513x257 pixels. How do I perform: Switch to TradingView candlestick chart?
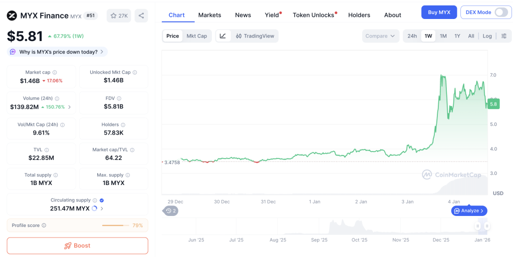[255, 36]
